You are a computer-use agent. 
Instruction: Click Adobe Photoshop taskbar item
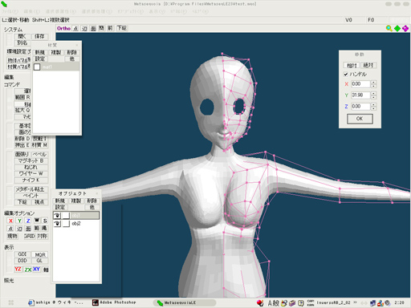click(114, 302)
